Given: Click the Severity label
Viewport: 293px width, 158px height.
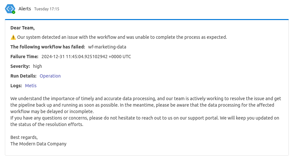Looking at the screenshot, I should pos(20,66).
